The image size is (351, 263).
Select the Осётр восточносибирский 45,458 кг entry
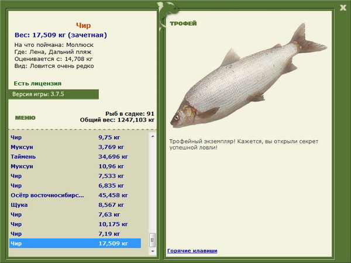pos(75,195)
